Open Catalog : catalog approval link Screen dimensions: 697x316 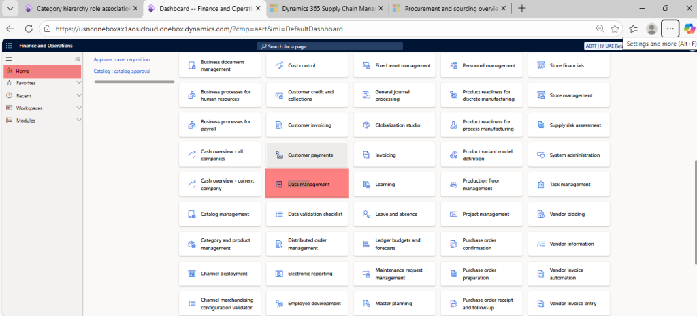click(121, 71)
